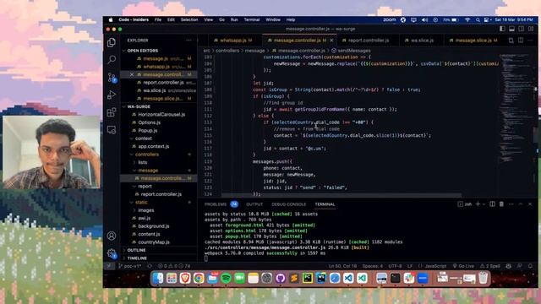The image size is (541, 304).
Task: Collapse the report folder
Action: [x=159, y=186]
